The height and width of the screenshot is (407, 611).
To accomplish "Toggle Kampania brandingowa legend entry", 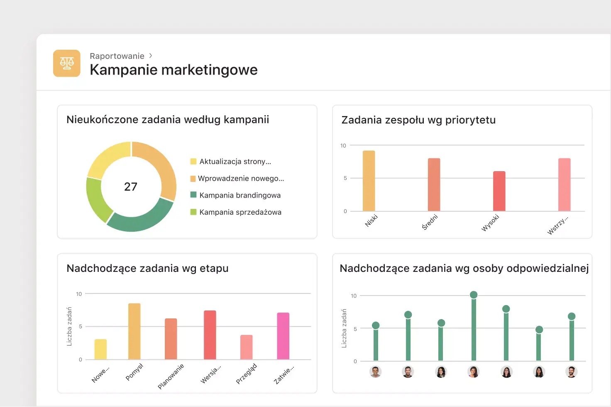I will tap(240, 195).
